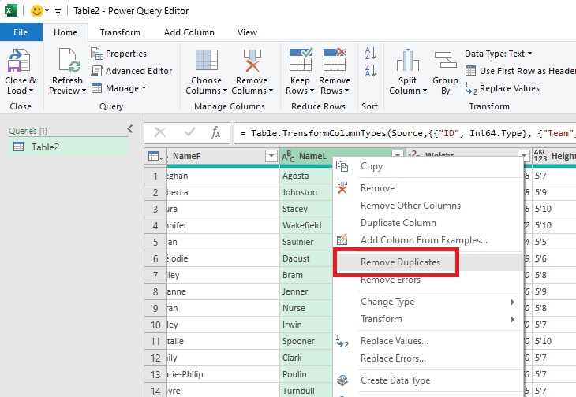576x397 pixels.
Task: Click the Refresh Preview icon
Action: click(x=69, y=61)
